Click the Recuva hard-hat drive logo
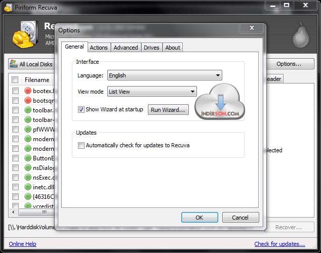Viewport: 321px width, 253px height. tap(25, 34)
